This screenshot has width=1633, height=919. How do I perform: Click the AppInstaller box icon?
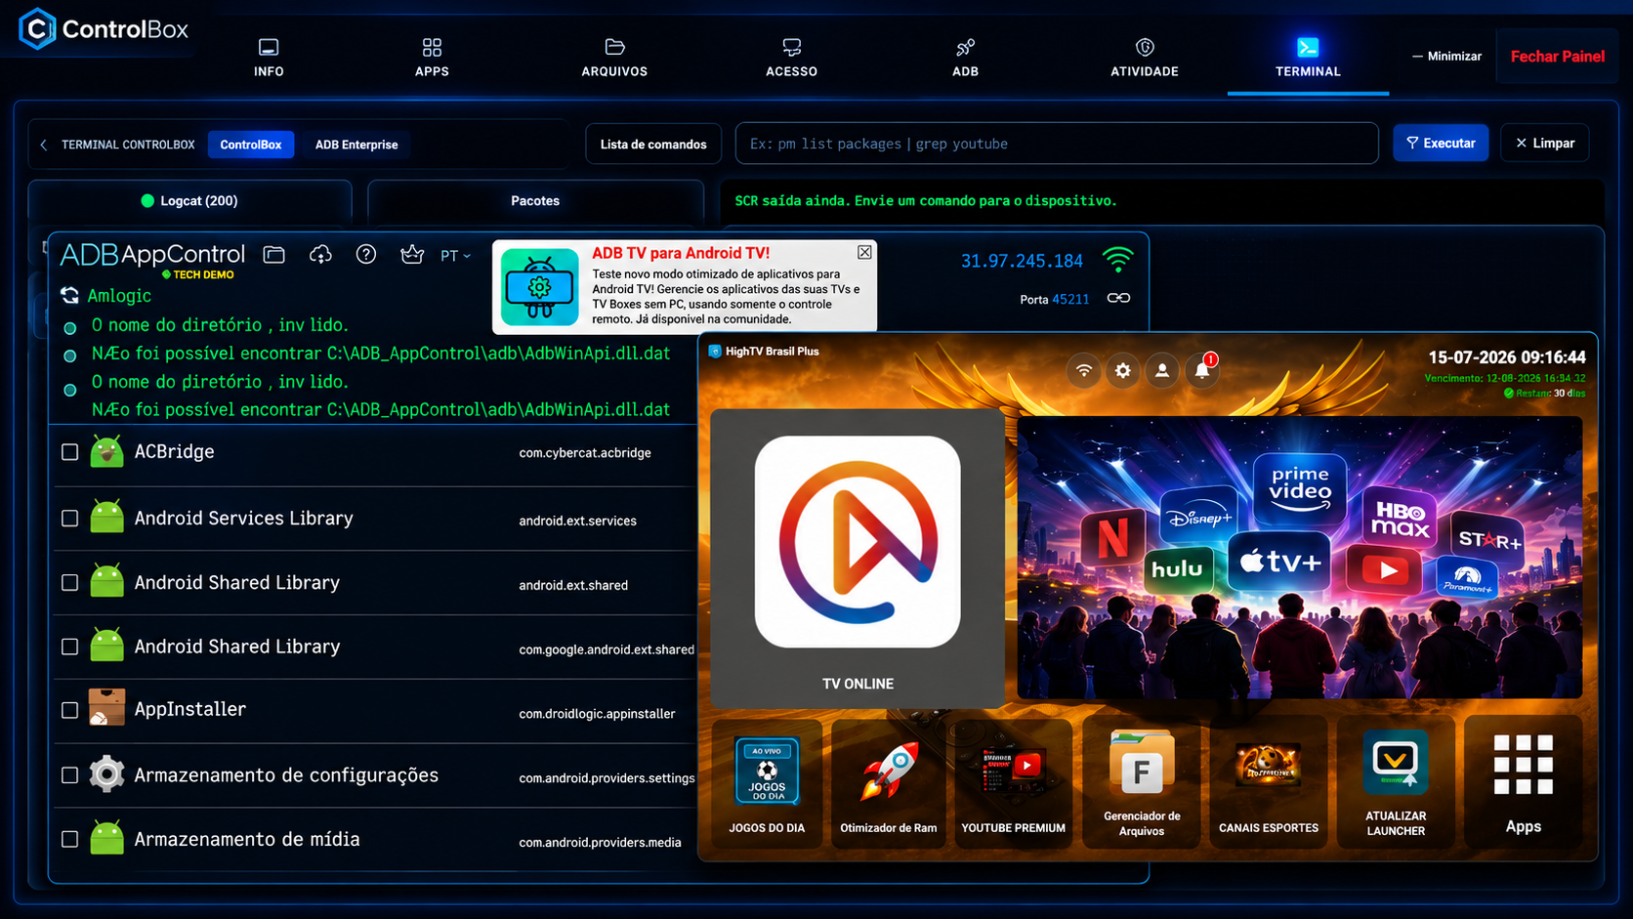(x=106, y=708)
